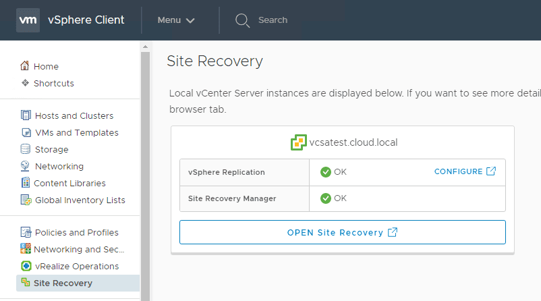Click the vcsatest.cloud.local vCenter icon
The height and width of the screenshot is (301, 541).
click(x=298, y=142)
